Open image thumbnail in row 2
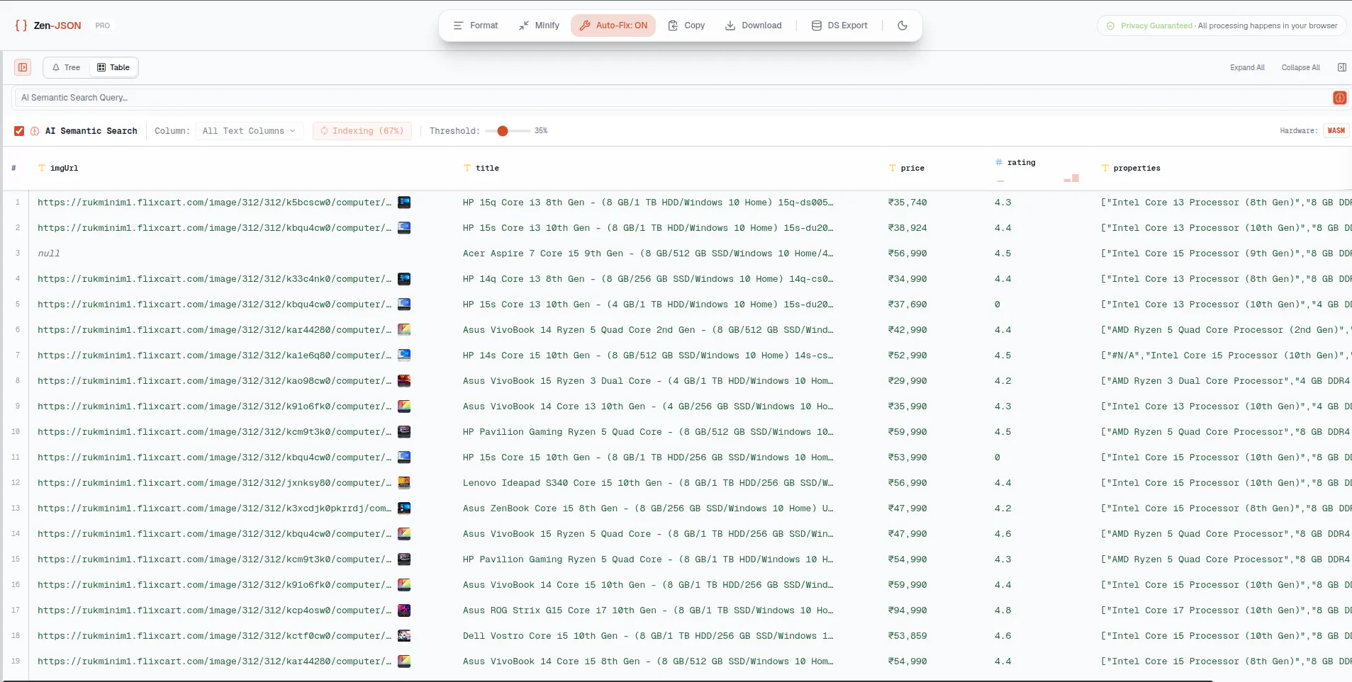 click(404, 228)
